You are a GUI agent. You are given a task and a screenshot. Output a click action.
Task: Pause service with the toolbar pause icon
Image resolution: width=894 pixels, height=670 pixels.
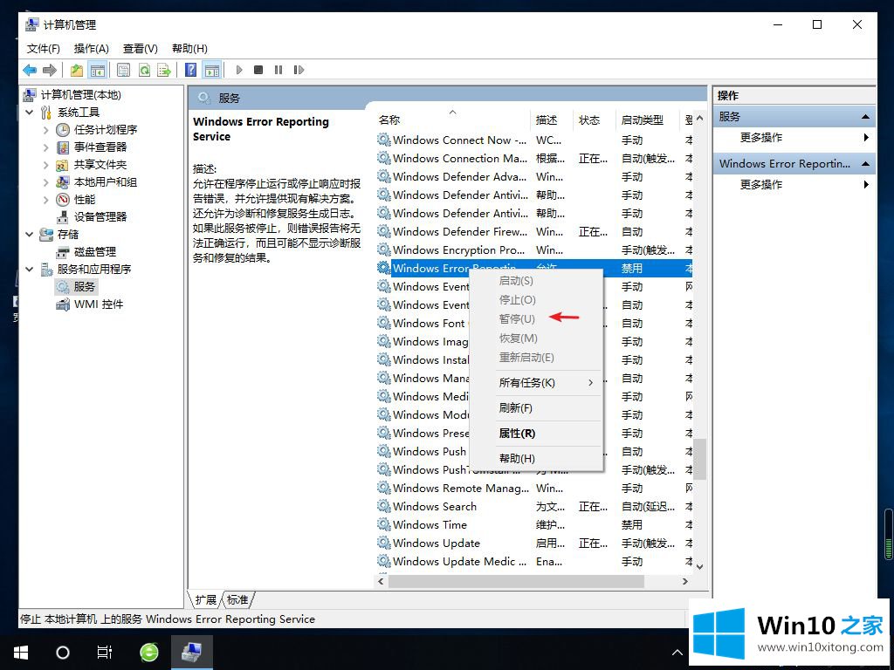click(x=279, y=70)
